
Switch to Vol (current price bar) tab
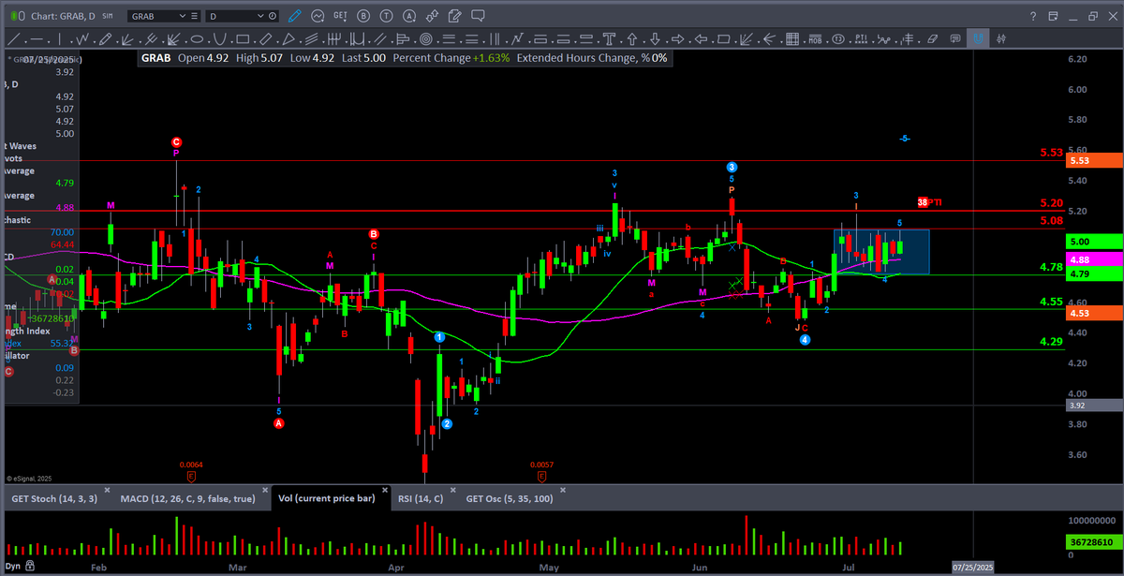(326, 498)
